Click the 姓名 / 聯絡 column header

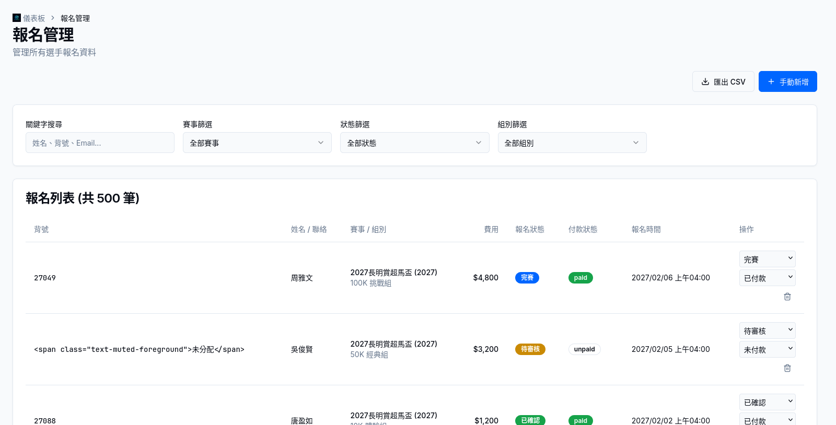coord(309,229)
